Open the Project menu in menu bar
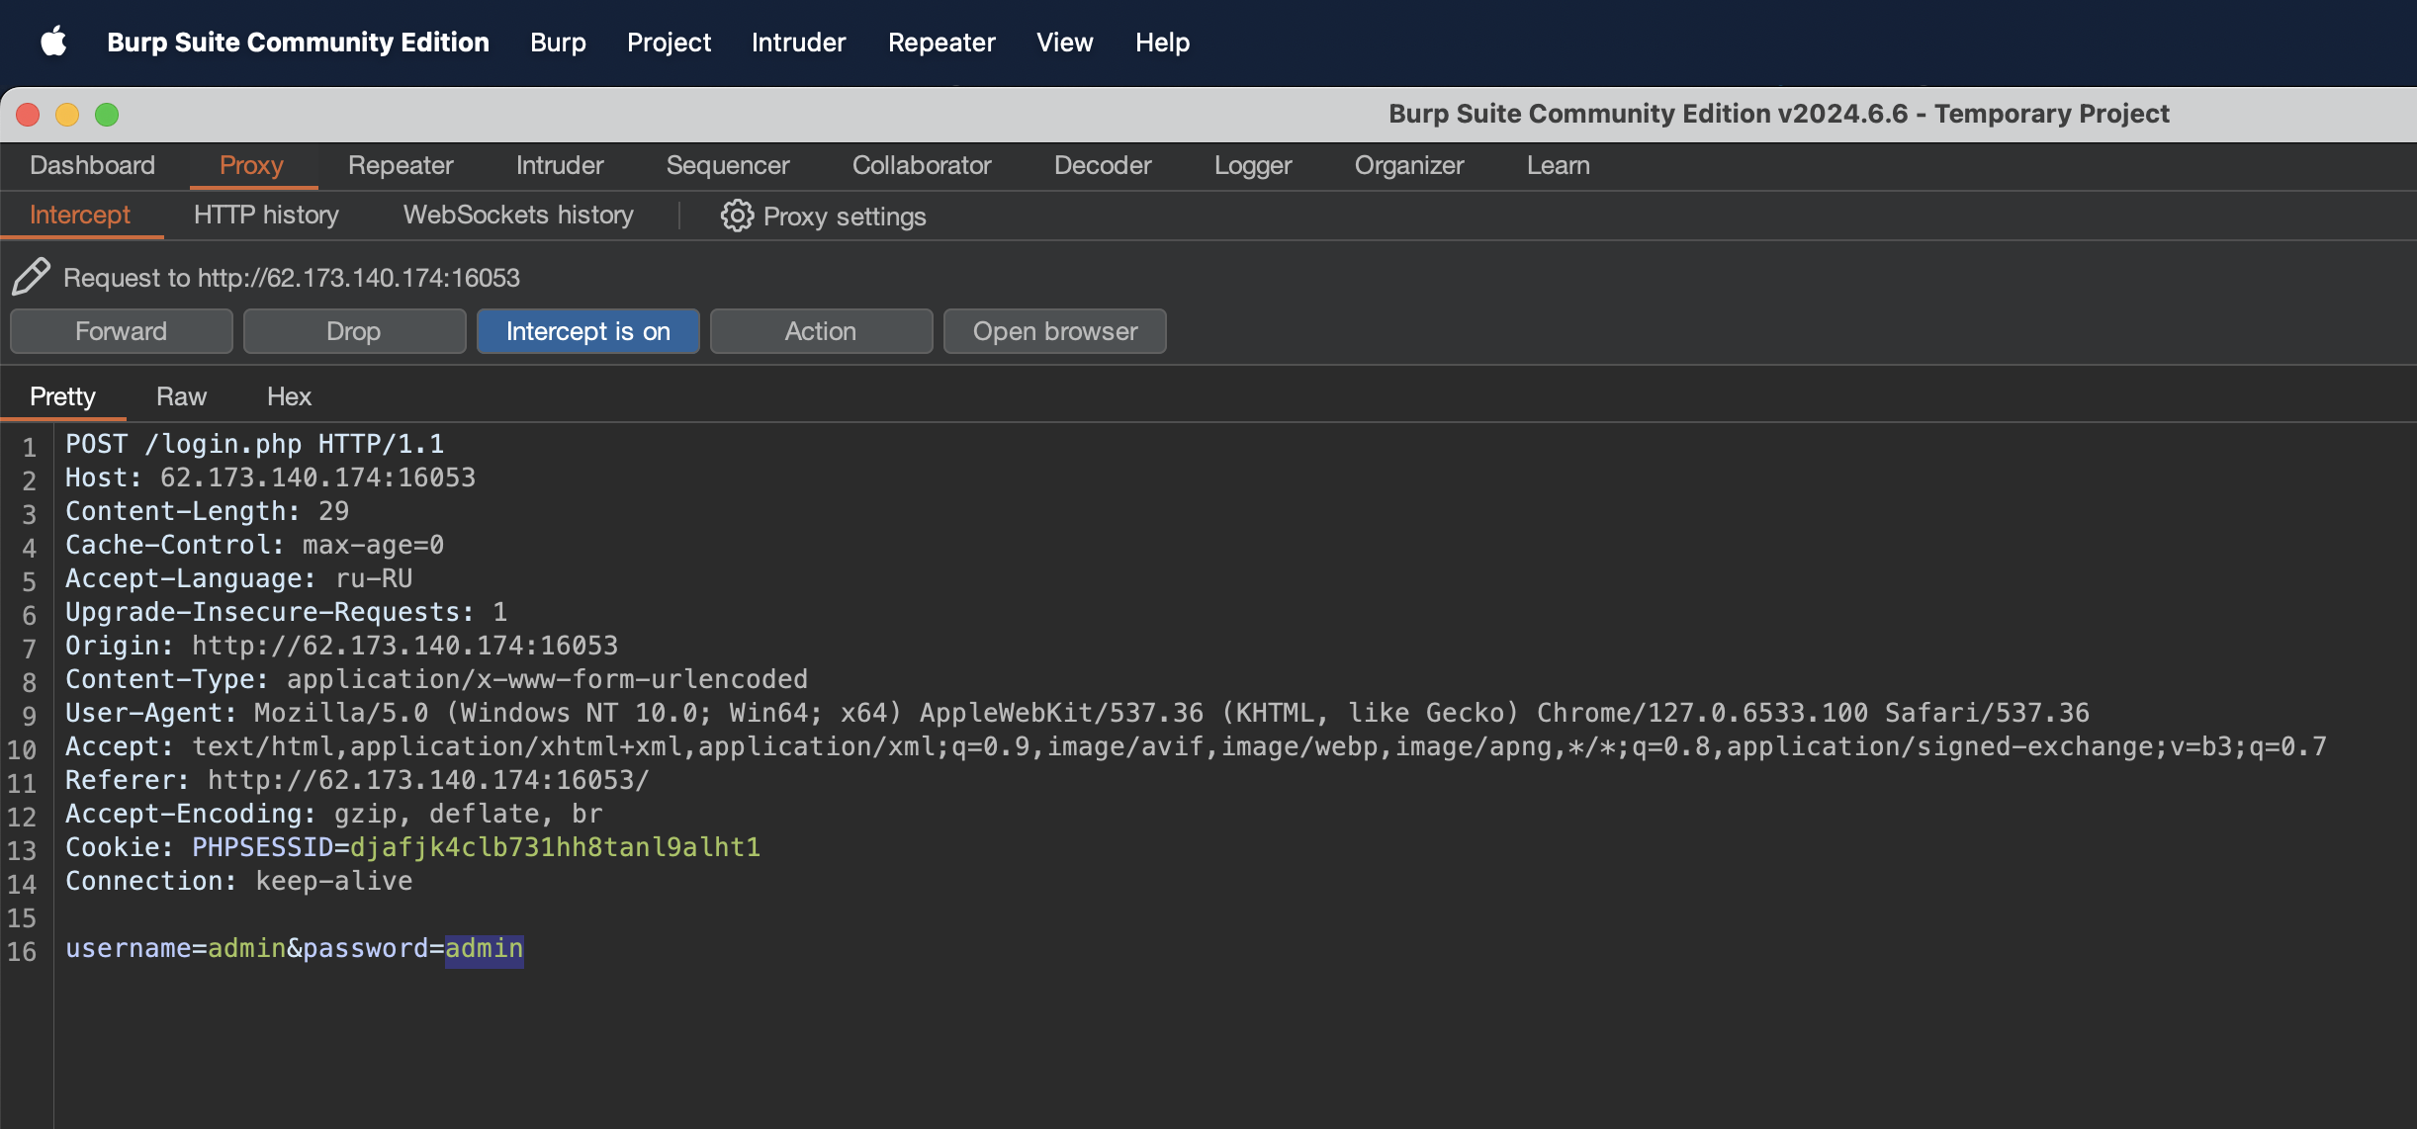This screenshot has height=1129, width=2417. pyautogui.click(x=669, y=43)
